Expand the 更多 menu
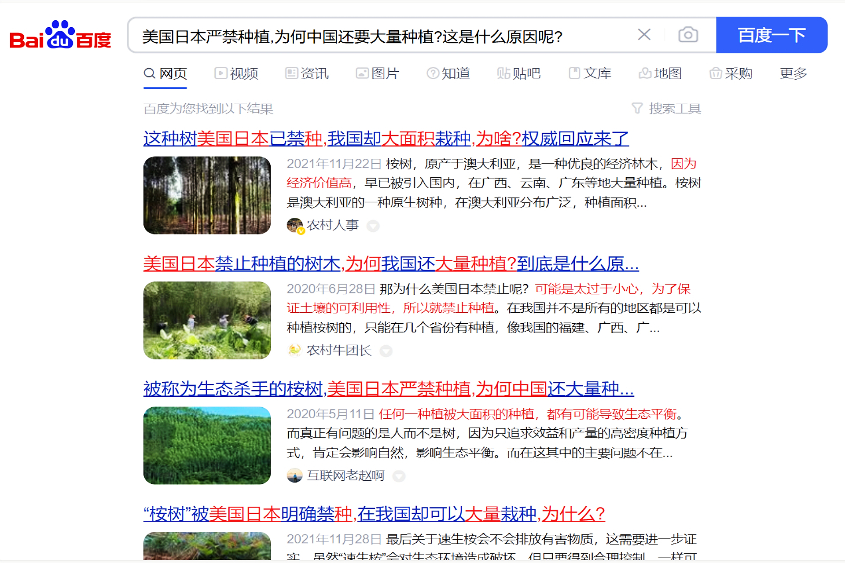Screen dimensions: 845x563 (794, 73)
